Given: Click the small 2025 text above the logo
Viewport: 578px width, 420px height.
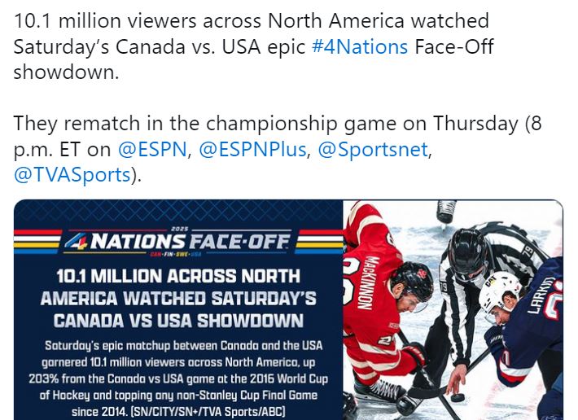Looking at the screenshot, I should pos(180,229).
